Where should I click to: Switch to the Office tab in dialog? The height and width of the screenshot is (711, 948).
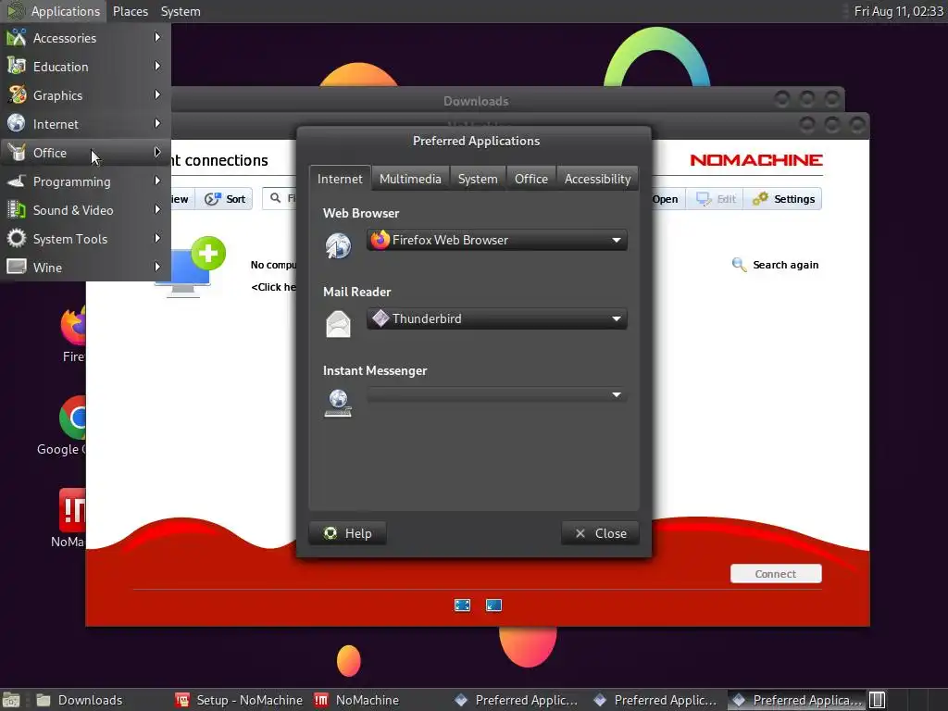(x=530, y=179)
